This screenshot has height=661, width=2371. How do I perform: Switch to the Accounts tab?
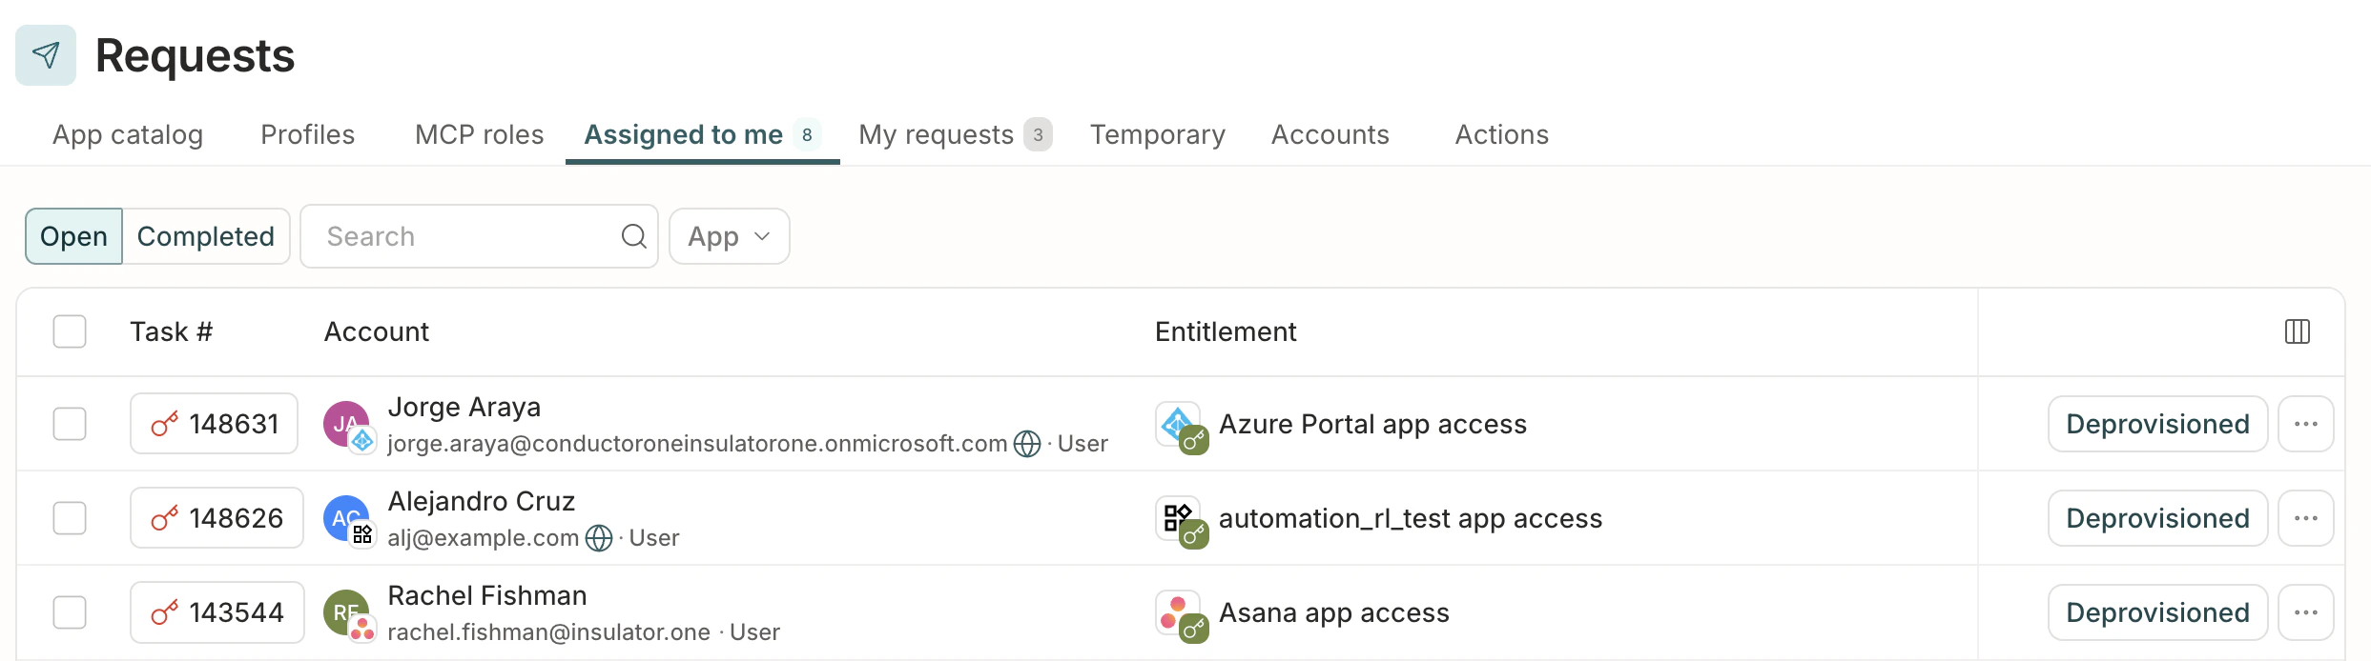coord(1330,134)
